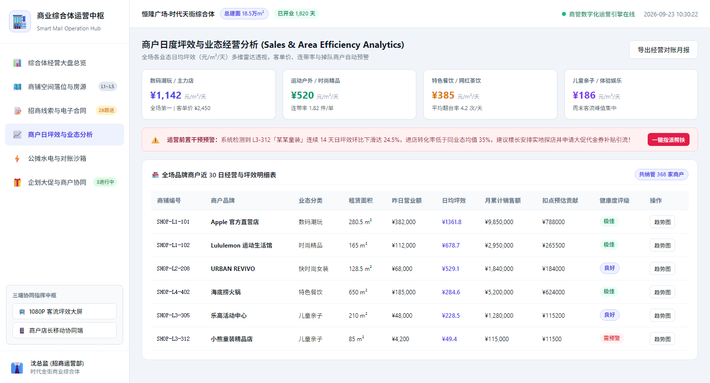Click 一键指派帮扶 button
Screen dimensions: 710x383
click(x=668, y=140)
